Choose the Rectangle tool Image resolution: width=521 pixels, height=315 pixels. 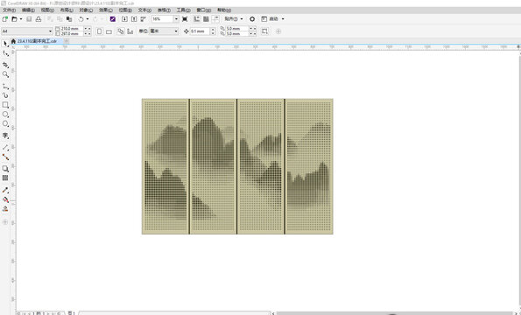click(x=5, y=105)
